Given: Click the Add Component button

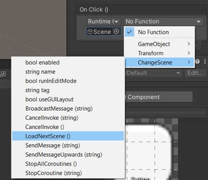Looking at the screenshot, I should pyautogui.click(x=159, y=97).
